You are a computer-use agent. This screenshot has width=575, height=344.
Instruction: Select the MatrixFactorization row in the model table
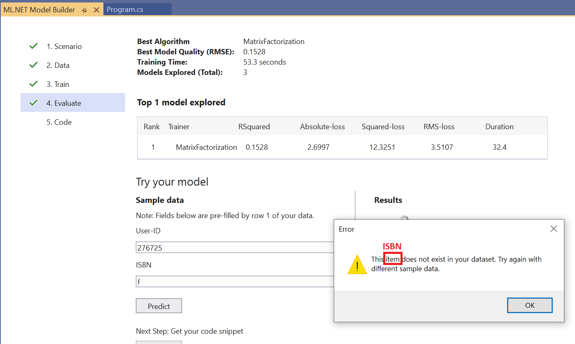pyautogui.click(x=288, y=147)
